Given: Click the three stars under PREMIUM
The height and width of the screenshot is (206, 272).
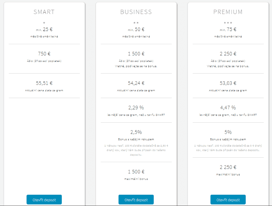Looking at the screenshot, I should tap(228, 23).
